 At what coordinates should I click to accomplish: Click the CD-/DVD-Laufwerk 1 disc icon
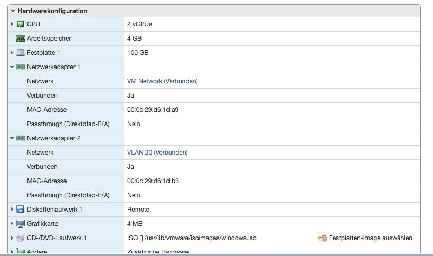coord(21,238)
